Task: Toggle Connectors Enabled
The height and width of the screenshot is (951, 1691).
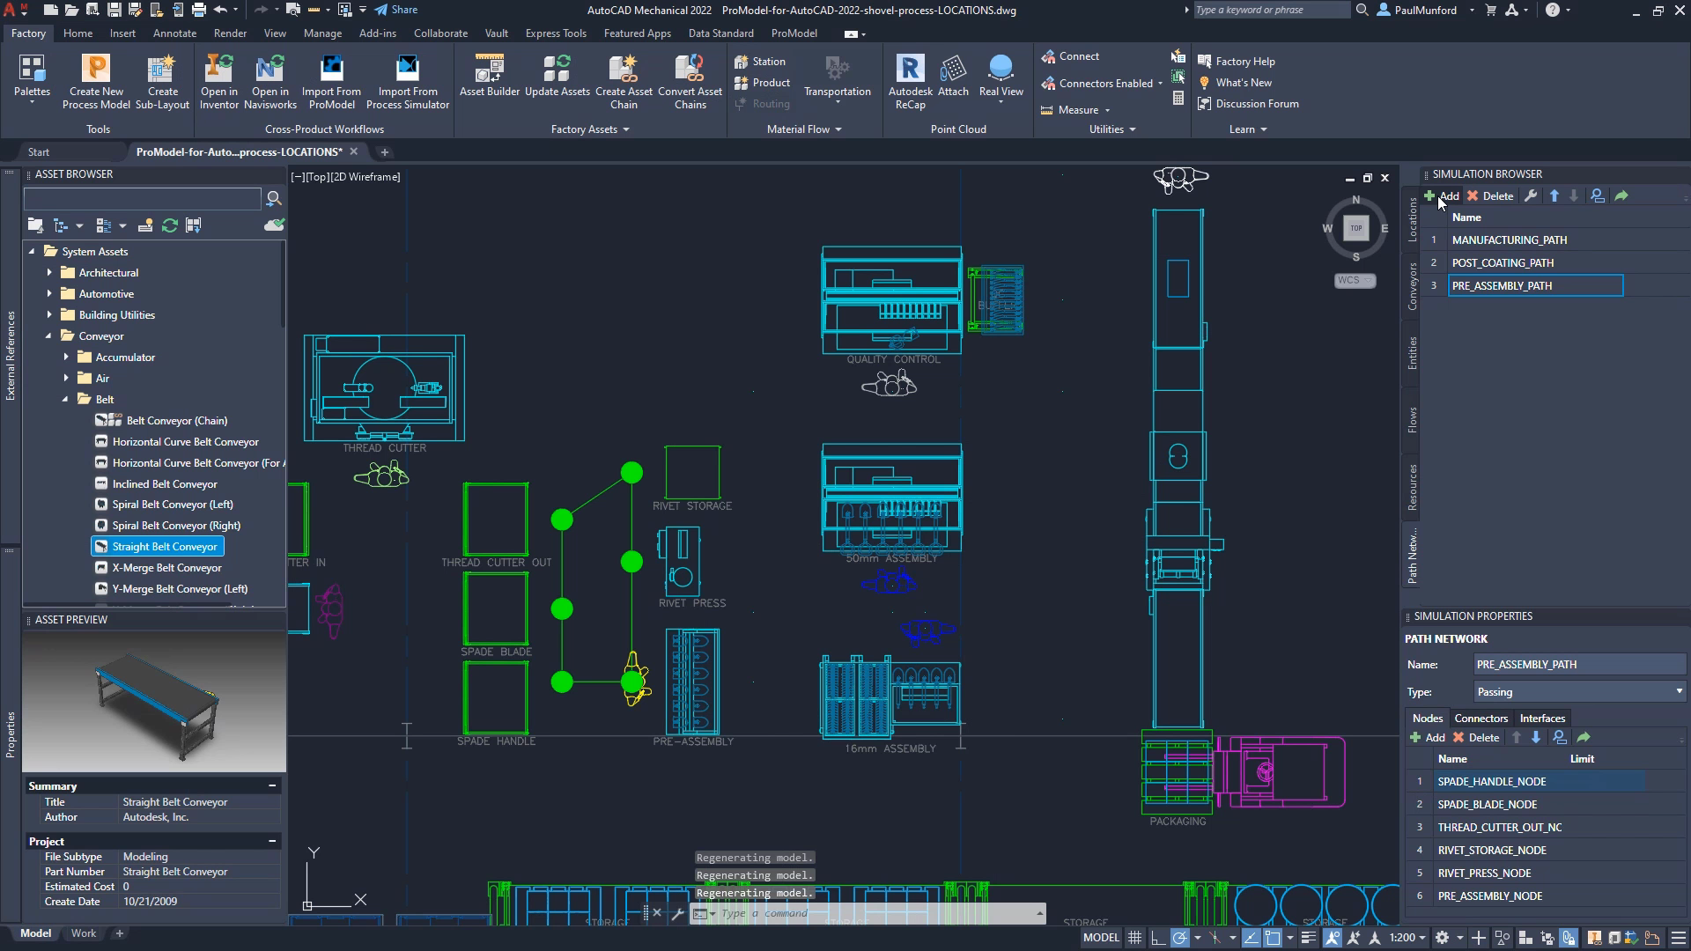Action: click(x=1100, y=83)
